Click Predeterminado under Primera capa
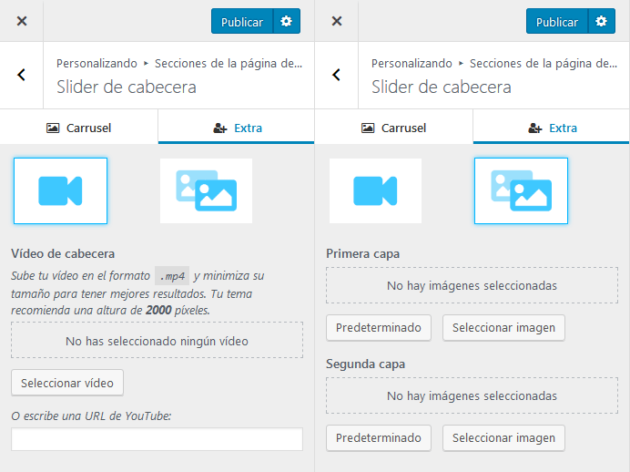Viewport: 630px width, 472px height. click(379, 328)
